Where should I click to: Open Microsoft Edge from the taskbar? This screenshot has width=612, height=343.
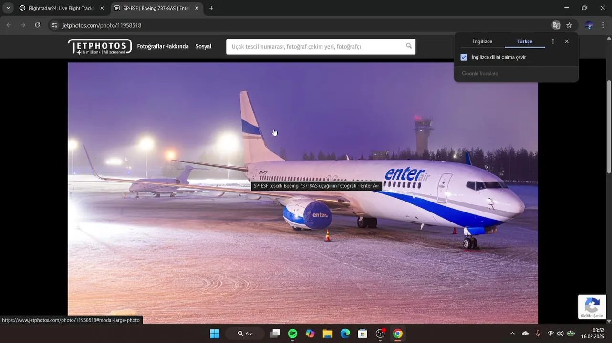[x=345, y=333]
